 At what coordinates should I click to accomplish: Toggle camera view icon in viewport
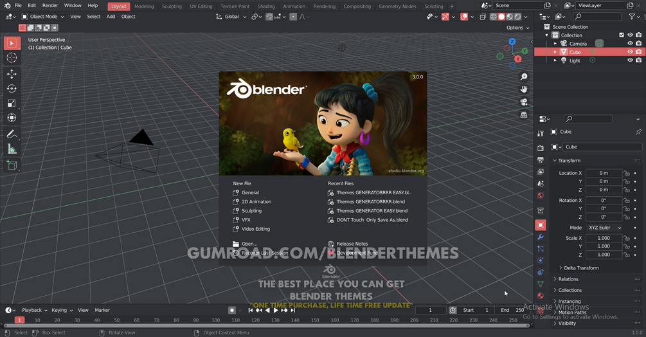[x=524, y=102]
